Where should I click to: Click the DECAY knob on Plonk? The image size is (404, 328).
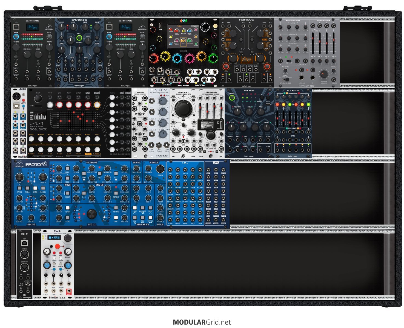[x=68, y=252]
